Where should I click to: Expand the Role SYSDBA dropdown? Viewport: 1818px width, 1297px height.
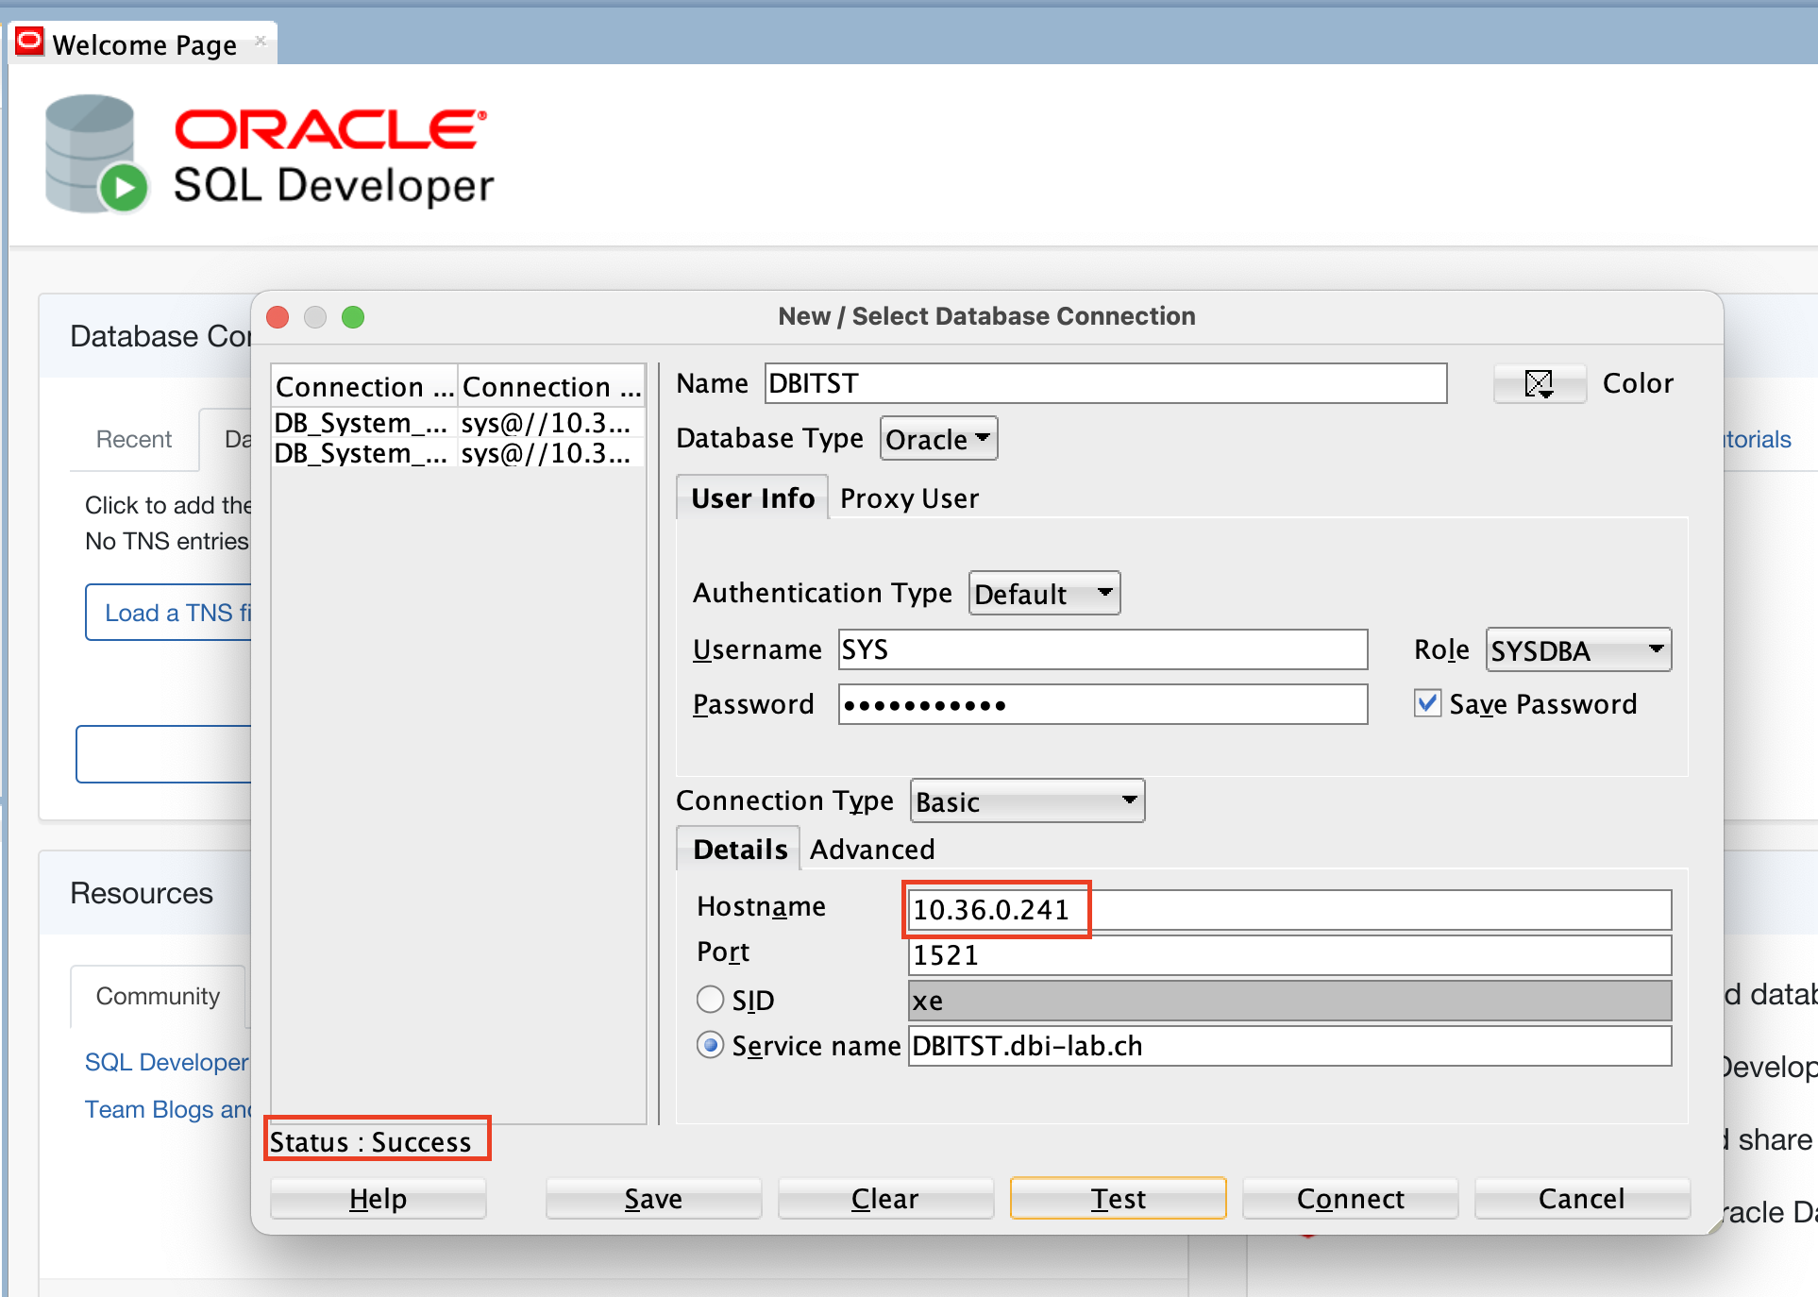click(x=1578, y=650)
